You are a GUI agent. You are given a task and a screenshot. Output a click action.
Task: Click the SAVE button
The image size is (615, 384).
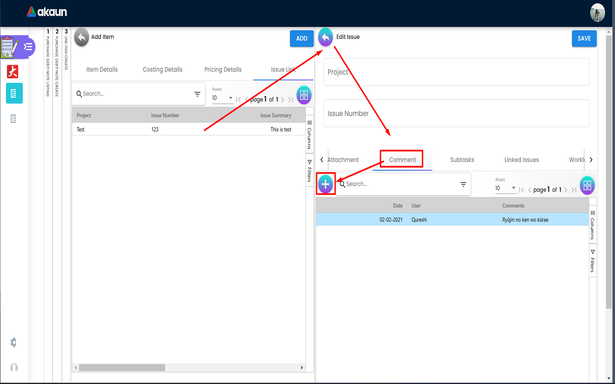pyautogui.click(x=584, y=38)
